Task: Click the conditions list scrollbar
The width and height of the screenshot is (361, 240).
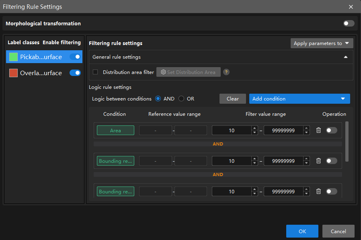Action: (347, 142)
